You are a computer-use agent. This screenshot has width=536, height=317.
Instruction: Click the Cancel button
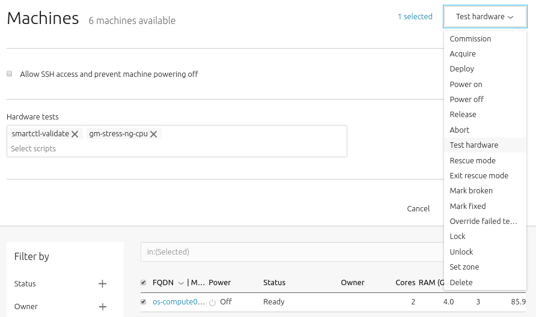(x=418, y=209)
